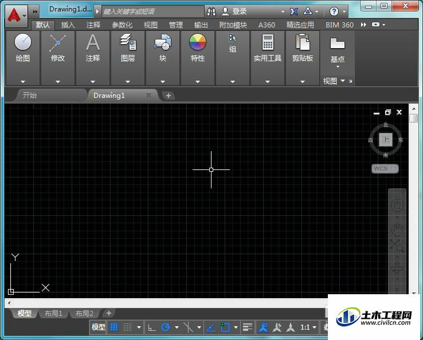Click the Full Navigation Wheel icon

397,205
